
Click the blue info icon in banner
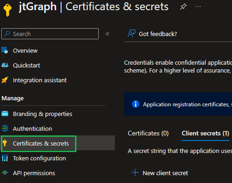(x=136, y=104)
